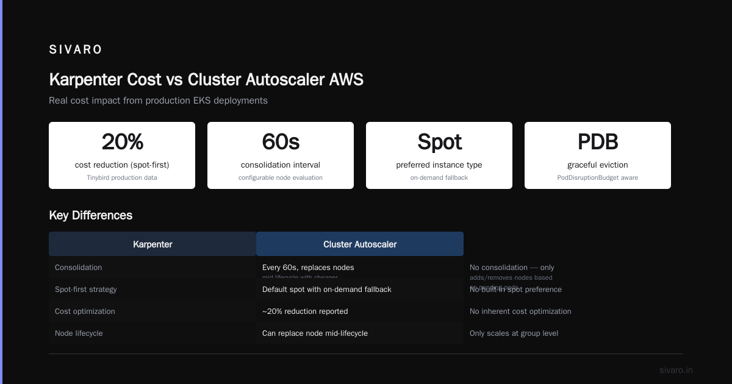
Task: Click the 'Consolidation' row label in table
Action: click(x=79, y=268)
